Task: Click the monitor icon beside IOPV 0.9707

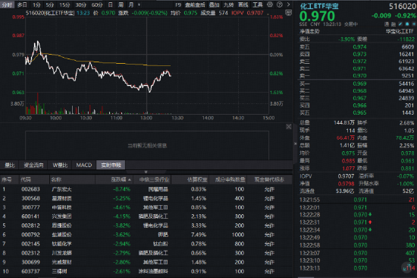Action: click(x=288, y=12)
